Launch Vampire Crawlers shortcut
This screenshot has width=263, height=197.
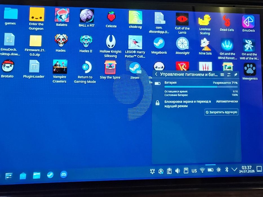click(x=60, y=67)
